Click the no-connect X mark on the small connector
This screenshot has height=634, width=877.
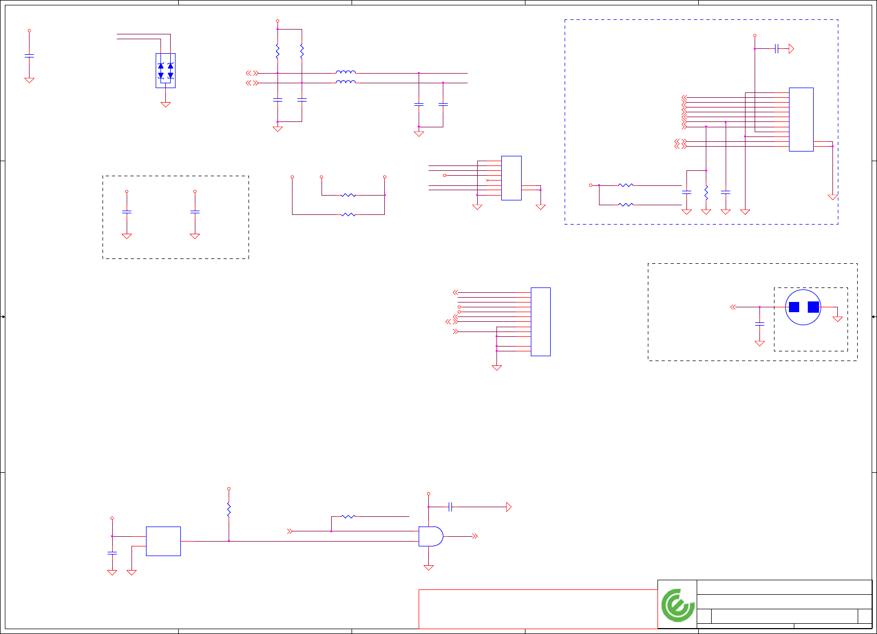487,181
